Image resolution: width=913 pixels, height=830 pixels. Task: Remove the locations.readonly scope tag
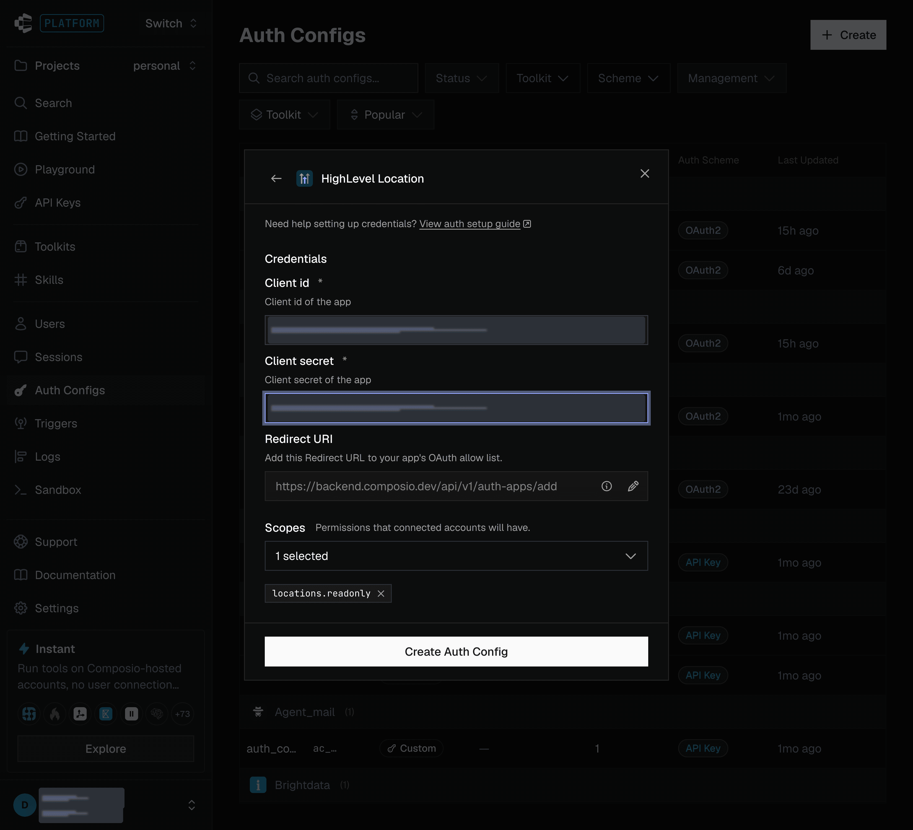[x=381, y=593]
